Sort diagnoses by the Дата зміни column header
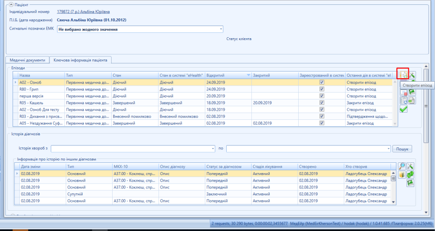This screenshot has height=231, width=435. [x=43, y=167]
